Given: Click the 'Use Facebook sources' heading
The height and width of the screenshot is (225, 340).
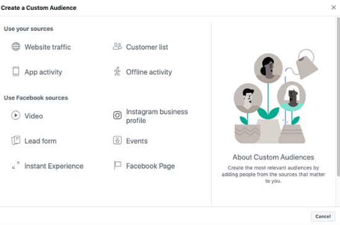Looking at the screenshot, I should [x=36, y=97].
